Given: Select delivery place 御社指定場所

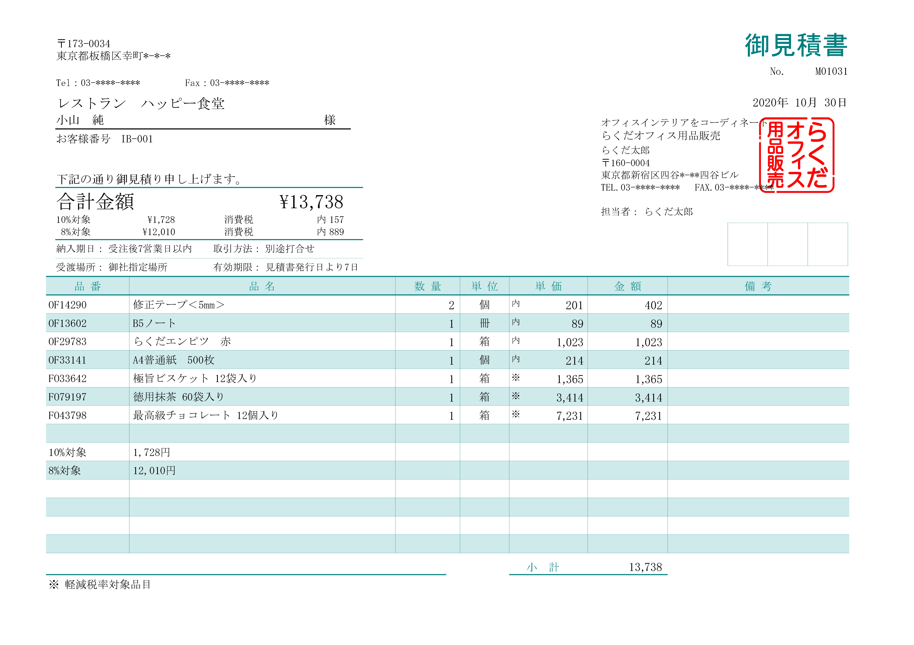Looking at the screenshot, I should pos(138,267).
